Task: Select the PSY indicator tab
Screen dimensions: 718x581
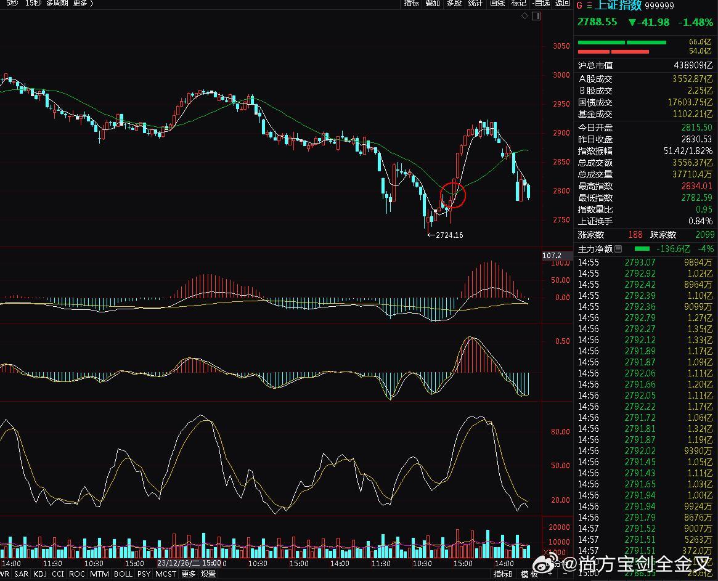Action: click(144, 574)
